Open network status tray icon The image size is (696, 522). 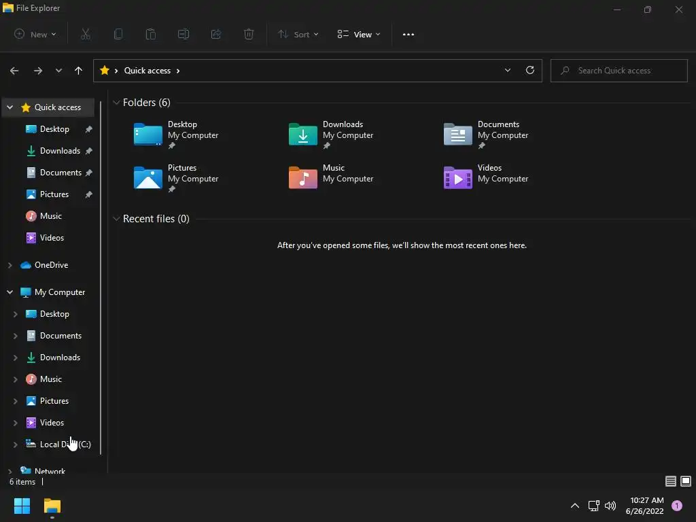[x=593, y=506]
